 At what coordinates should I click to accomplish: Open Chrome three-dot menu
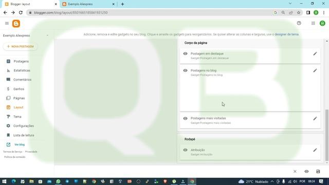pyautogui.click(x=324, y=12)
